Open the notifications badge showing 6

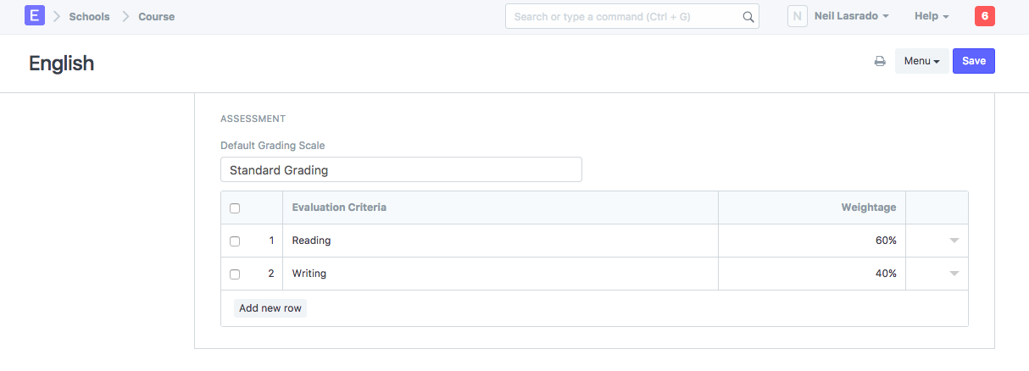pos(984,16)
